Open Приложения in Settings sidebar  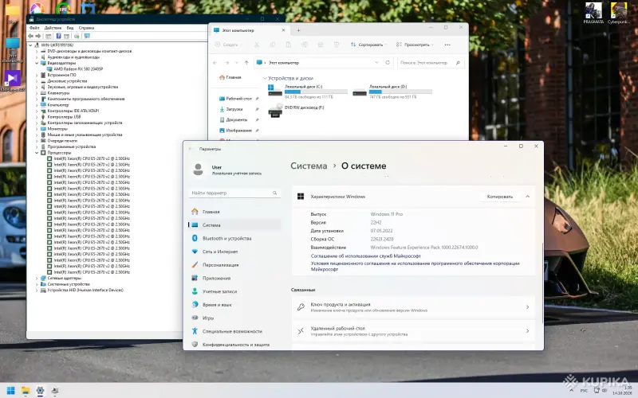tap(234, 278)
